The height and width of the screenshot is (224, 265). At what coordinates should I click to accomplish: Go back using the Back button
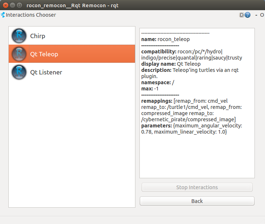point(197,201)
